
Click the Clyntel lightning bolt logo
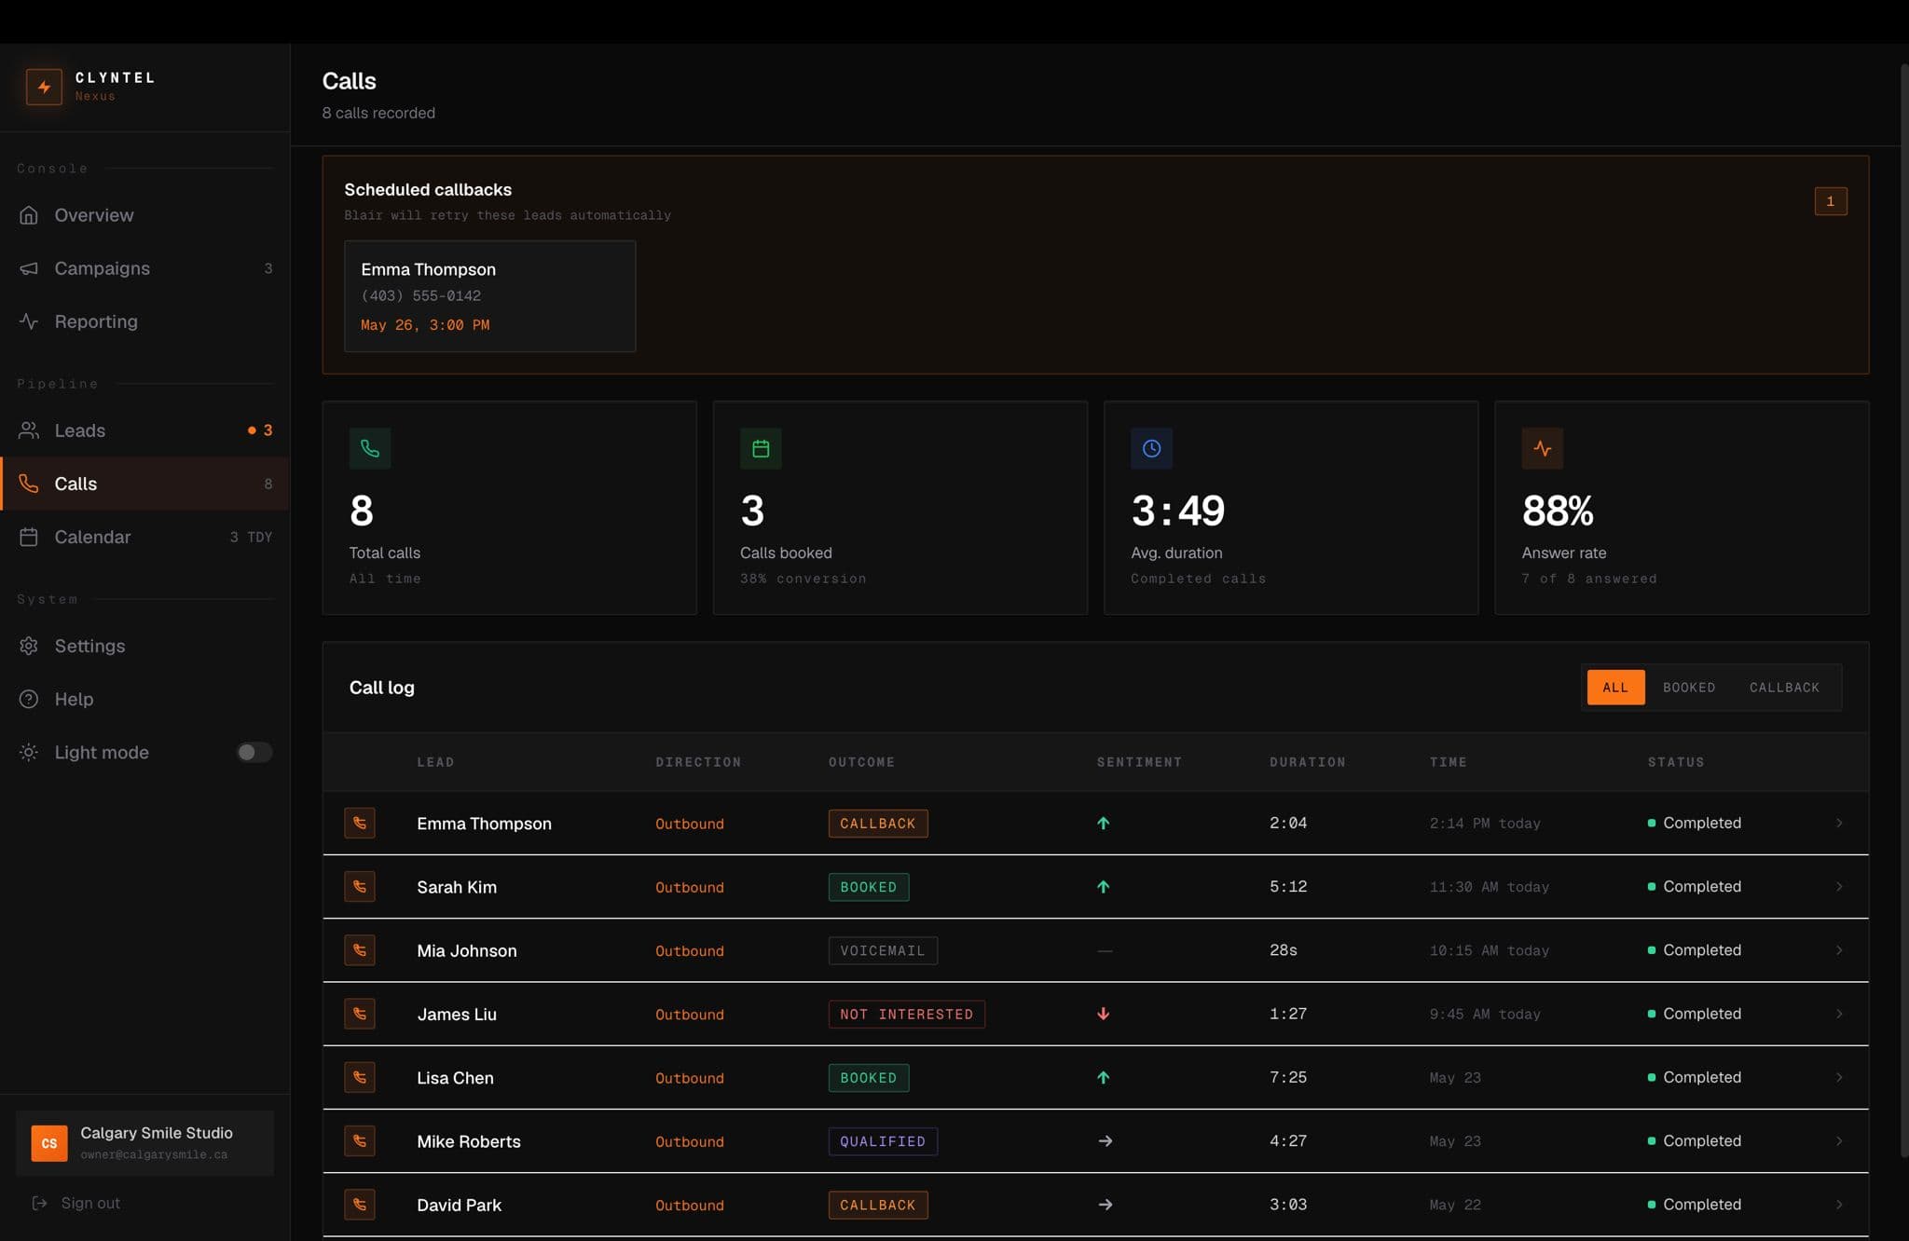pyautogui.click(x=44, y=87)
